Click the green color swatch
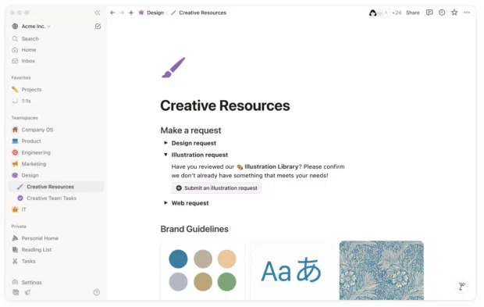 [x=227, y=282]
